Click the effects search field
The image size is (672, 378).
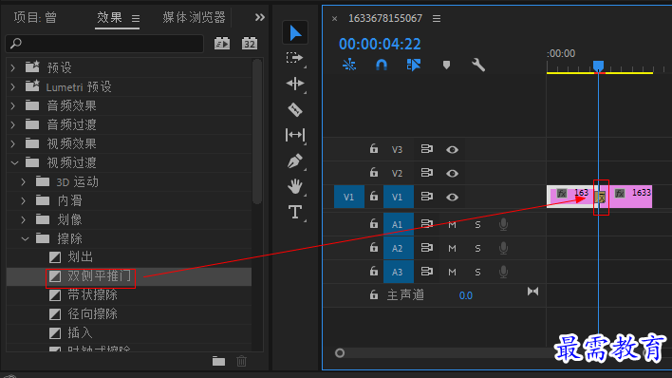(x=104, y=44)
